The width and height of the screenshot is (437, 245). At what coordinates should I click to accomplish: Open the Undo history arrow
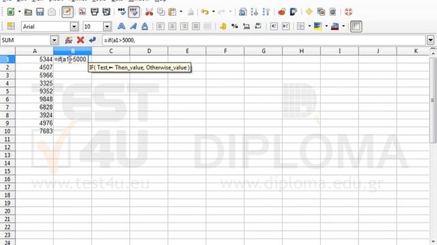click(213, 12)
